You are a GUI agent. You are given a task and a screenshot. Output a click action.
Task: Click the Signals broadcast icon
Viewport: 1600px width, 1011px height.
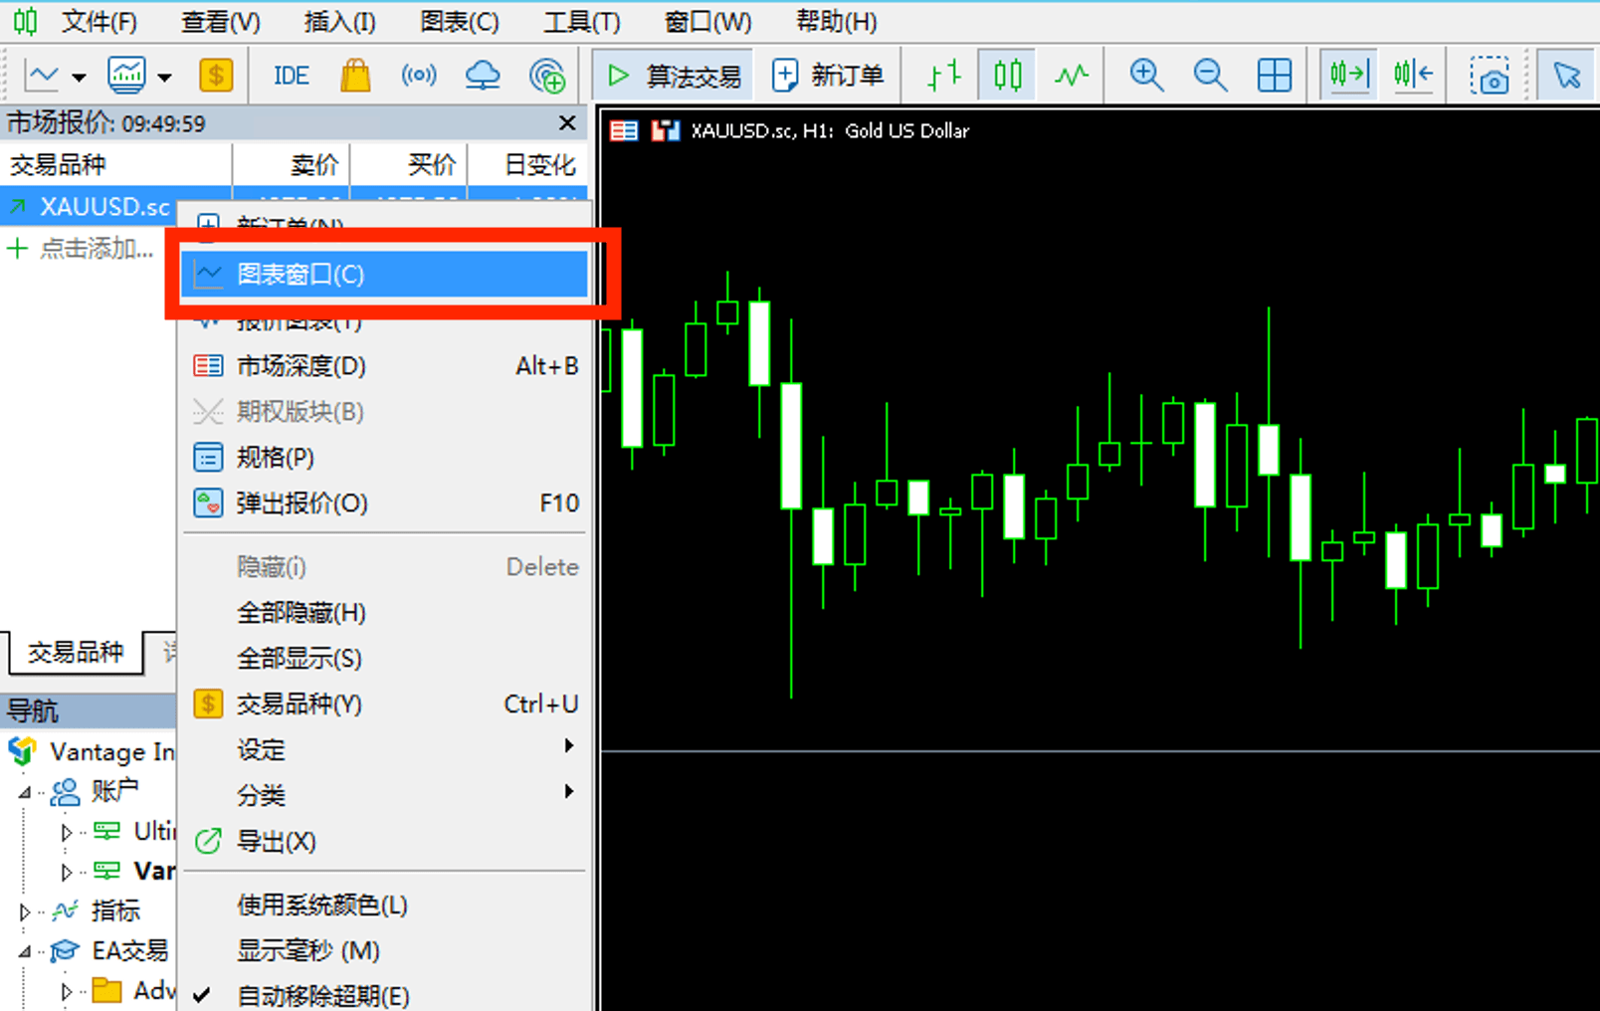418,76
